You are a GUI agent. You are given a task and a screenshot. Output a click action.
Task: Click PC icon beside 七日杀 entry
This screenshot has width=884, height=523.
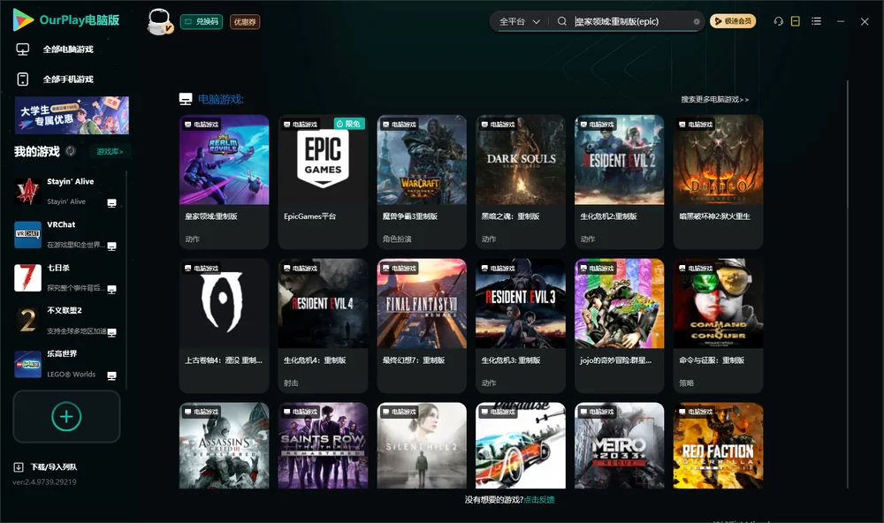click(x=111, y=289)
